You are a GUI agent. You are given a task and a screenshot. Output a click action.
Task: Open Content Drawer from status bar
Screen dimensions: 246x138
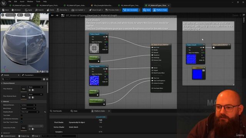click(x=8, y=136)
